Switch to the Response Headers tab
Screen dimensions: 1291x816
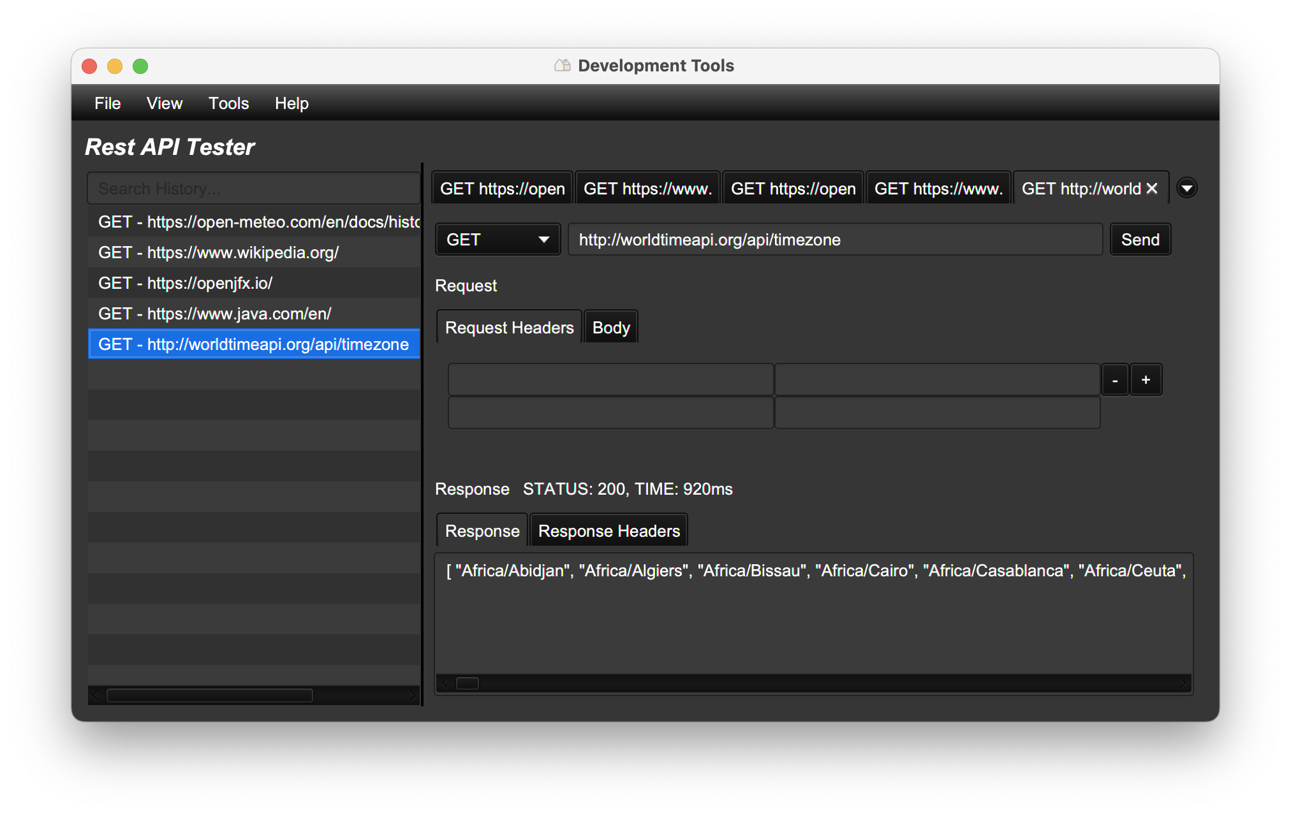(x=609, y=531)
